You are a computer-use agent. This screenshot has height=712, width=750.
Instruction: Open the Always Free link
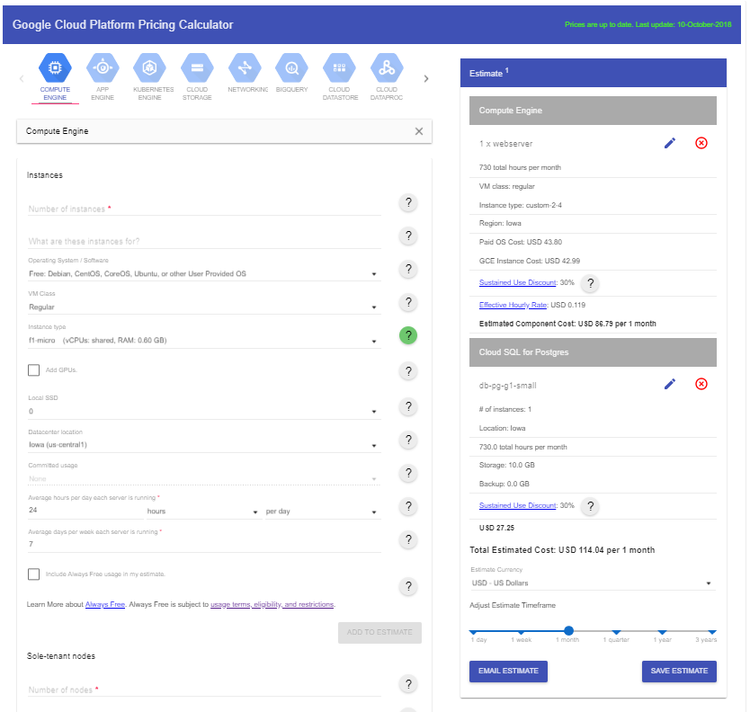(104, 604)
